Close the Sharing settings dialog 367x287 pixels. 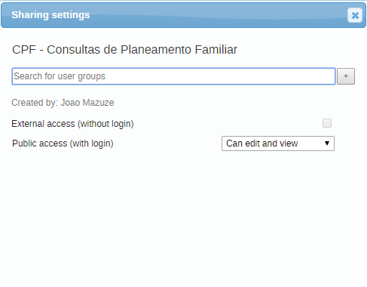pyautogui.click(x=355, y=15)
